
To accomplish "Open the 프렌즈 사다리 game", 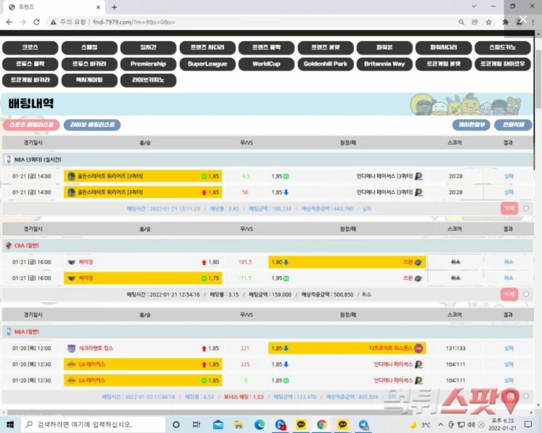I will tap(208, 48).
